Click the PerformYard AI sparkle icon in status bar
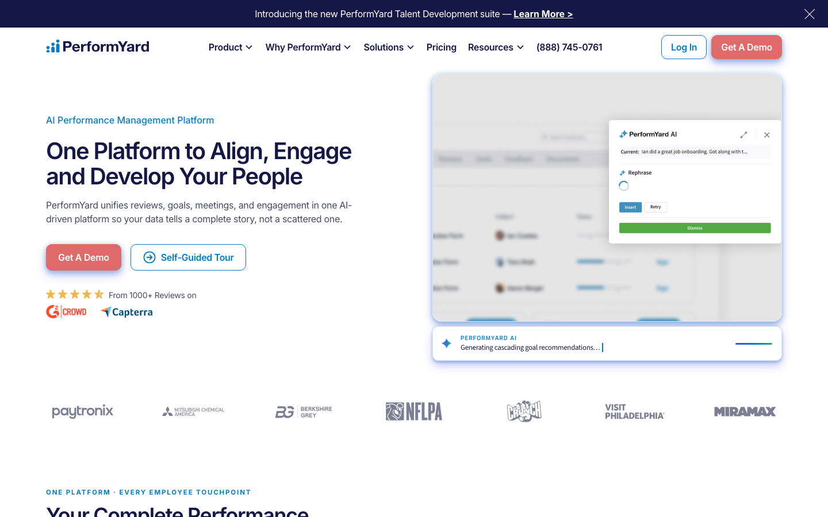 446,344
